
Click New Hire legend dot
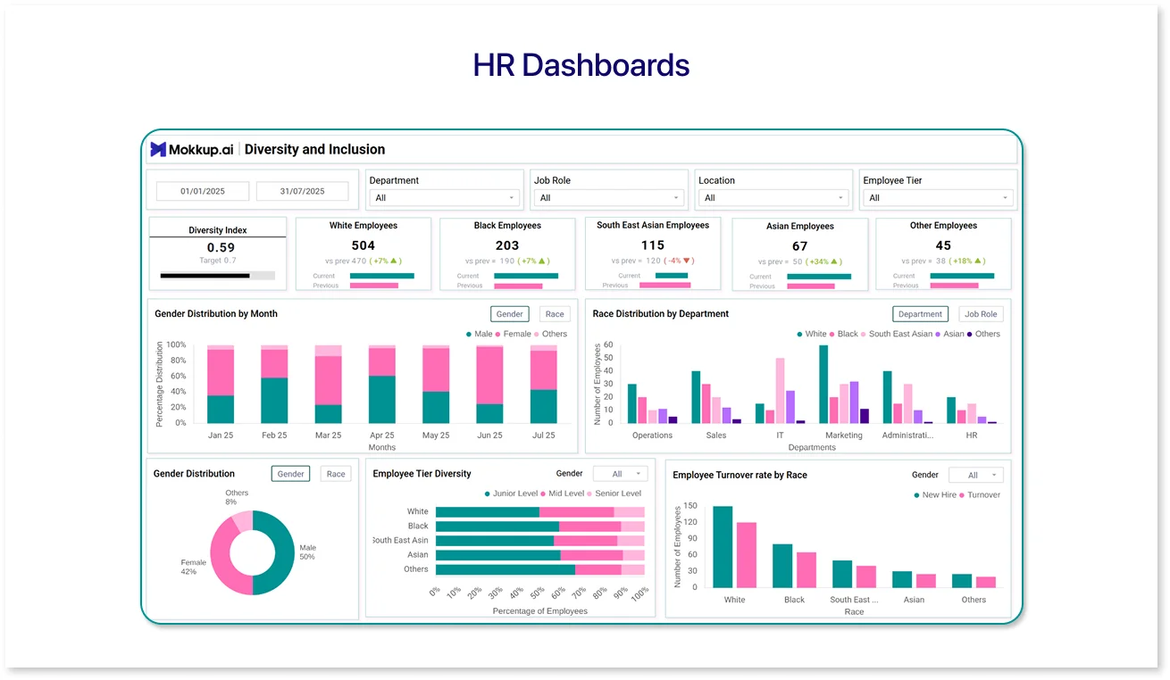click(916, 494)
